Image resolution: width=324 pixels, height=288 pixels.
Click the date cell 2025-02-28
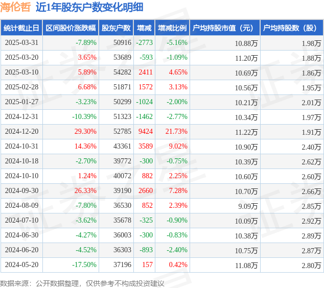tap(21, 87)
